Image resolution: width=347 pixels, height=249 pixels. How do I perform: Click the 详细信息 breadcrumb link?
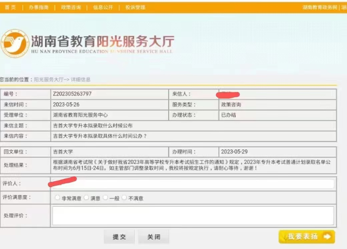[81, 80]
